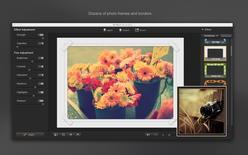Open the Share icon menu
This screenshot has width=248, height=155.
[137, 30]
